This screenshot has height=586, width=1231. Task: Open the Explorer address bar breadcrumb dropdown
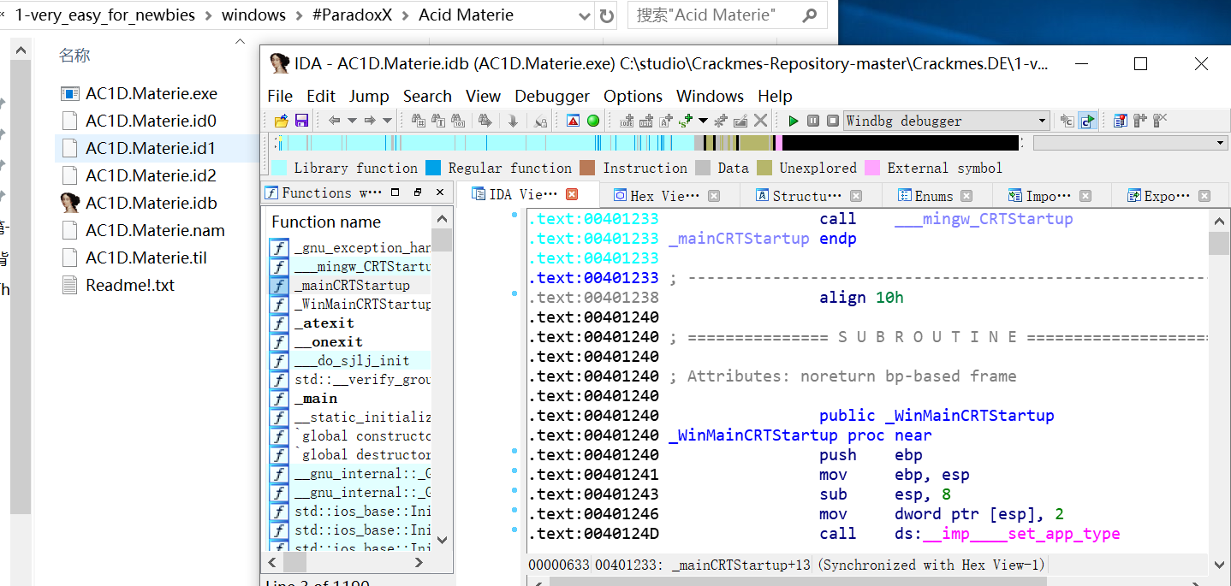(x=583, y=15)
